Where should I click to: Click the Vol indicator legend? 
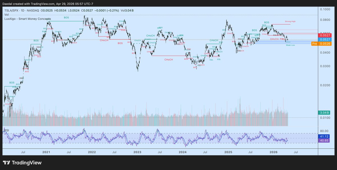pyautogui.click(x=6, y=15)
